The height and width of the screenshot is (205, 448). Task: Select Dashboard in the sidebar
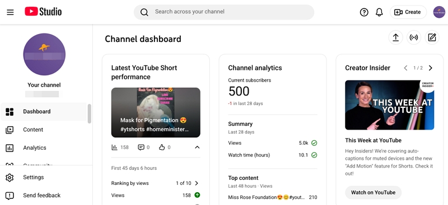44,112
